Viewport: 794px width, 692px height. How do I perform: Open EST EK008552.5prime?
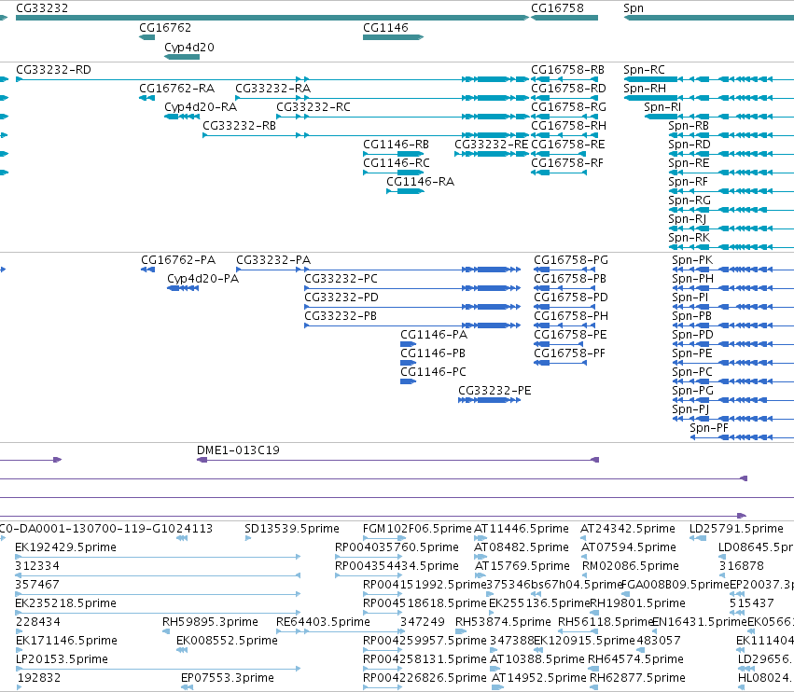[x=227, y=641]
